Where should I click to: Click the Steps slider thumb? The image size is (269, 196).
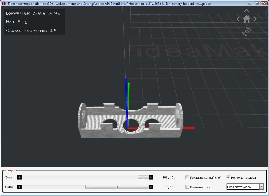click(x=117, y=187)
